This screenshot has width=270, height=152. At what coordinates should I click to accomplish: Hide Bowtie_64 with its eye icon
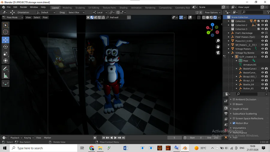pyautogui.click(x=262, y=84)
